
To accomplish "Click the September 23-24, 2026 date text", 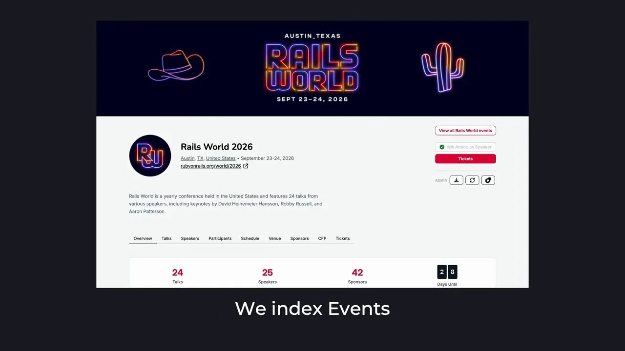I will tap(267, 158).
